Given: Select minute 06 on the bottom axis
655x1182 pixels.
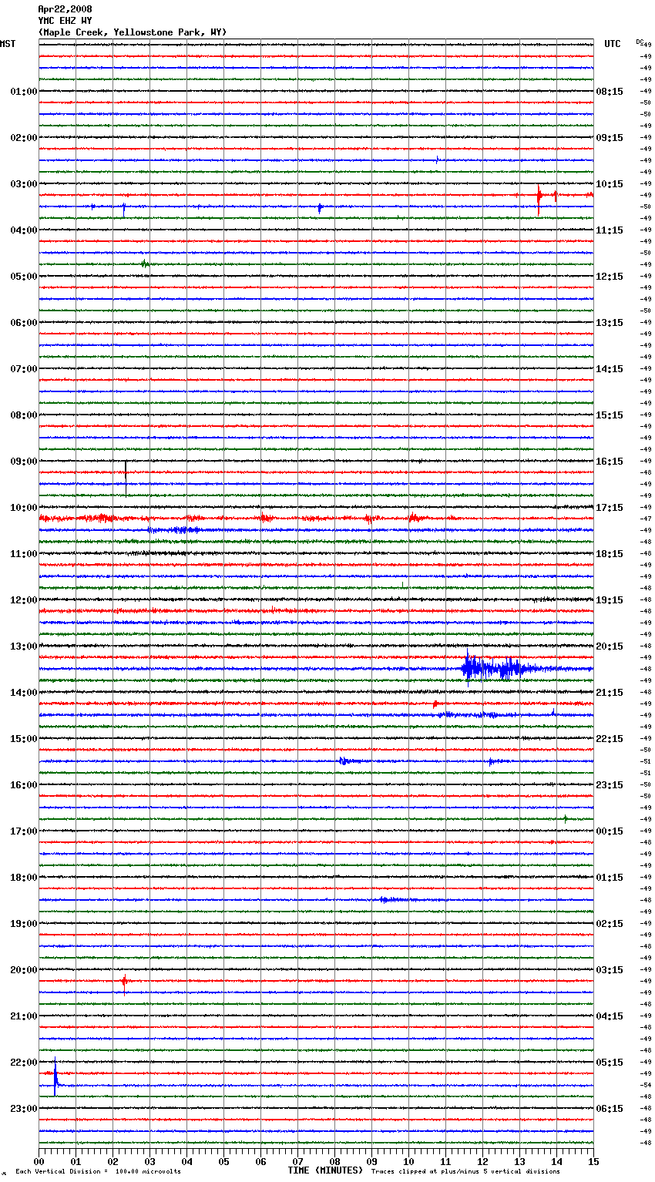Looking at the screenshot, I should pyautogui.click(x=260, y=1161).
